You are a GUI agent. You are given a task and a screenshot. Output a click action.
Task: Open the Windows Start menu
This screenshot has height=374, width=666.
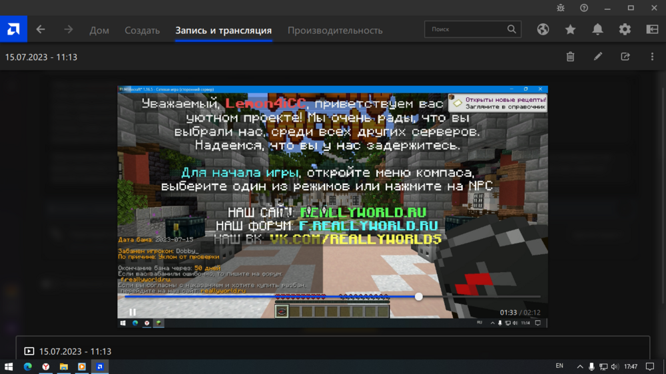(9, 367)
